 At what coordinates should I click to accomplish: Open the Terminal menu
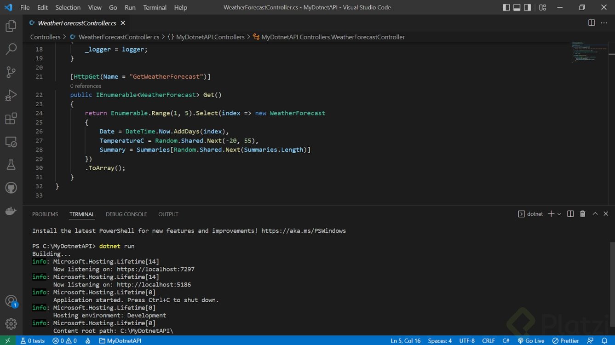155,7
